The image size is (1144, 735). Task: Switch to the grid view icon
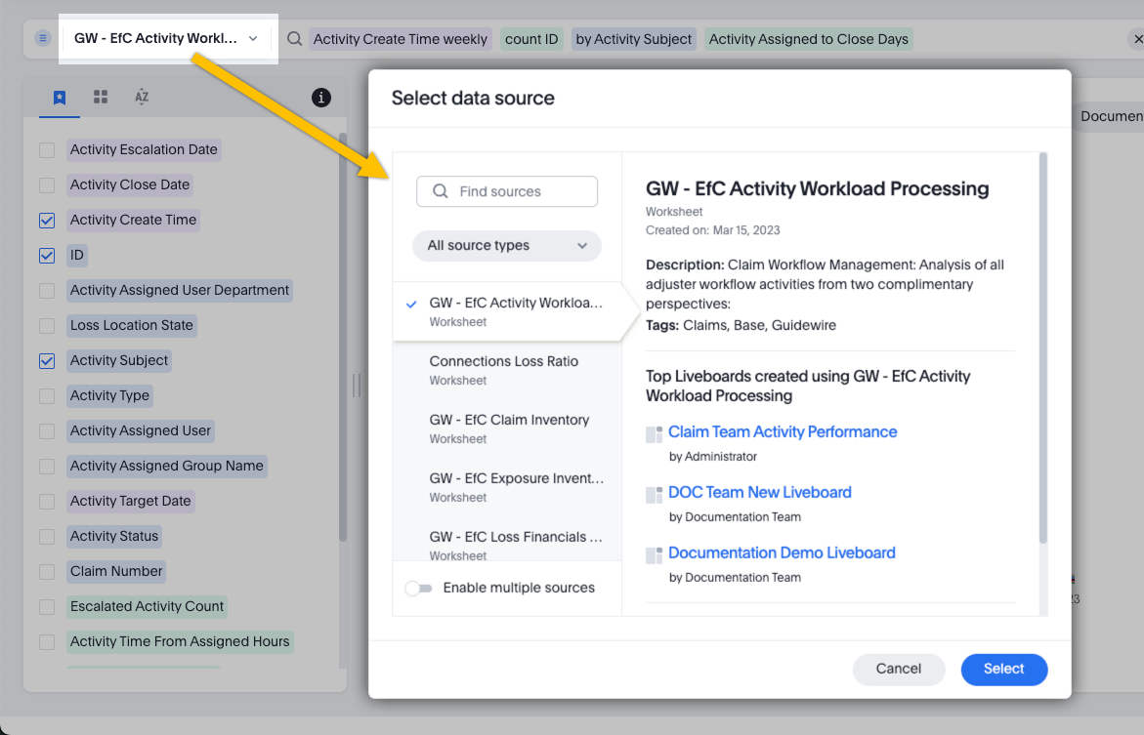click(100, 97)
